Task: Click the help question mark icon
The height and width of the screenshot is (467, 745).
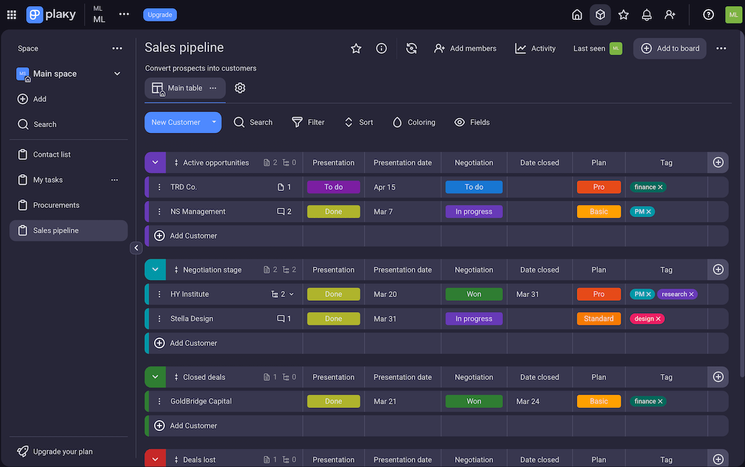Action: pos(708,15)
